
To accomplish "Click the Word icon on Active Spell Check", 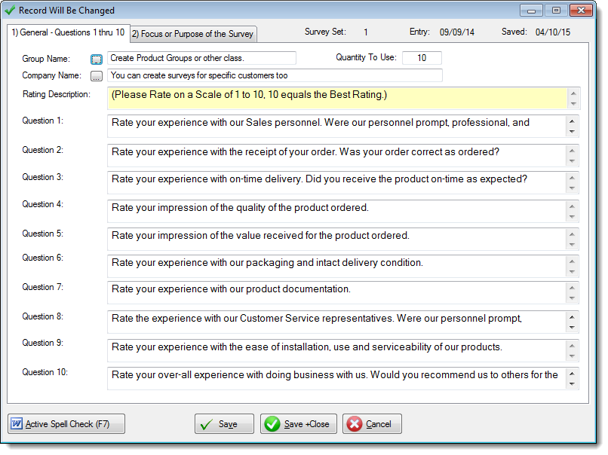I will [17, 423].
